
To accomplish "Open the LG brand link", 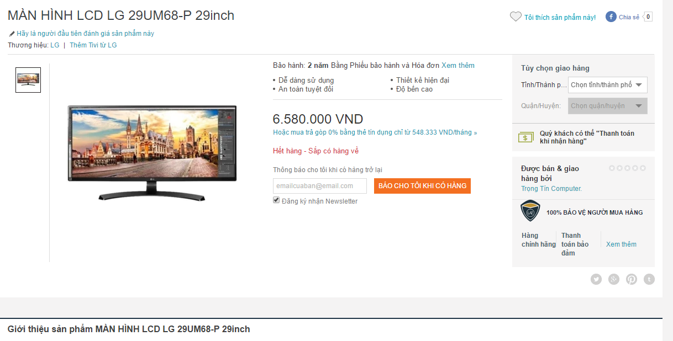I will pos(55,45).
